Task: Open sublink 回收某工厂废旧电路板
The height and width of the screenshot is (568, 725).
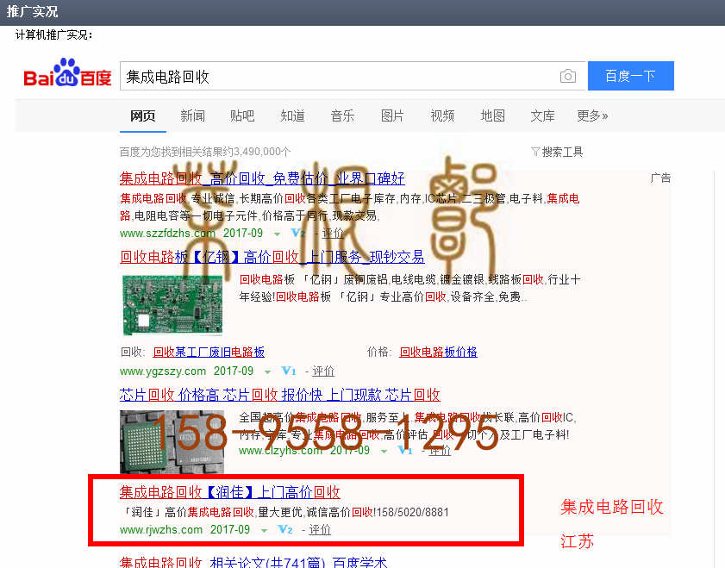Action: [x=209, y=353]
